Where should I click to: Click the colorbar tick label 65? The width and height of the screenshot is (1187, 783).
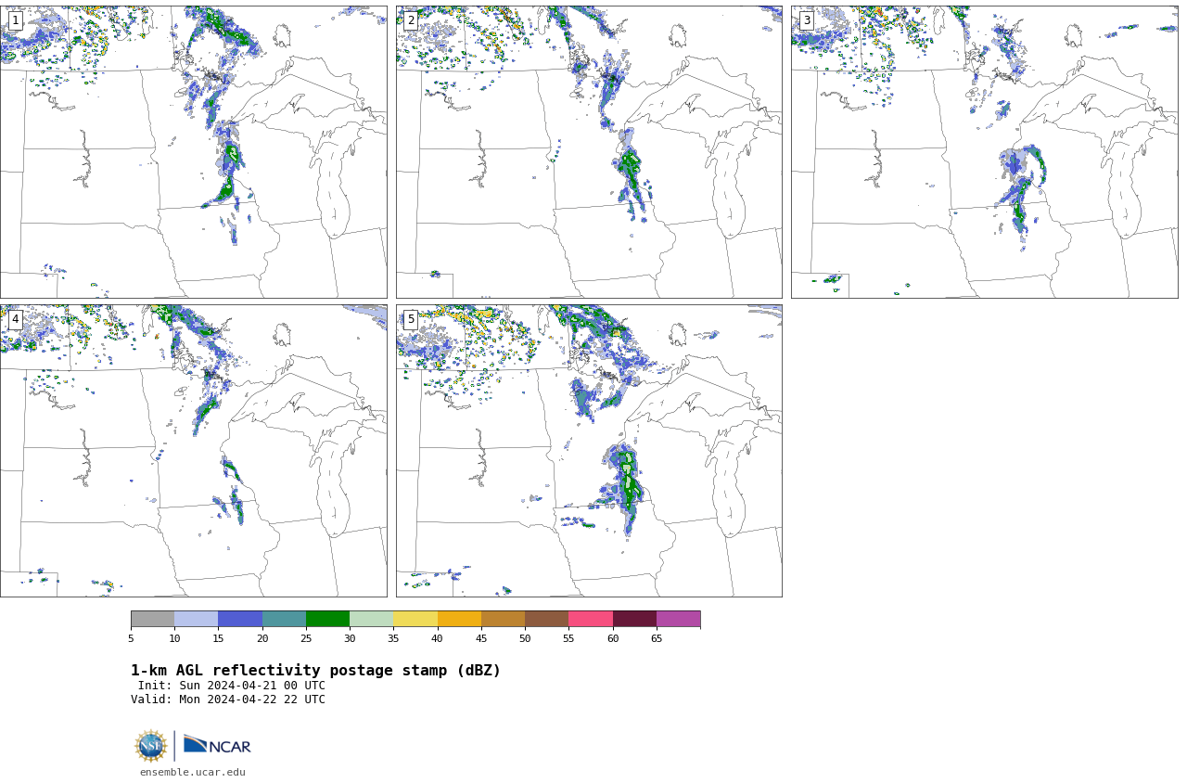[657, 638]
